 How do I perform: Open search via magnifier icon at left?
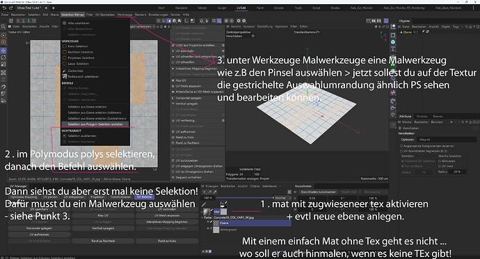click(x=3, y=27)
